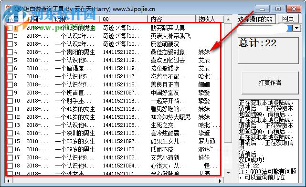
Task: Click the 内容 column header
Action: pyautogui.click(x=171, y=19)
